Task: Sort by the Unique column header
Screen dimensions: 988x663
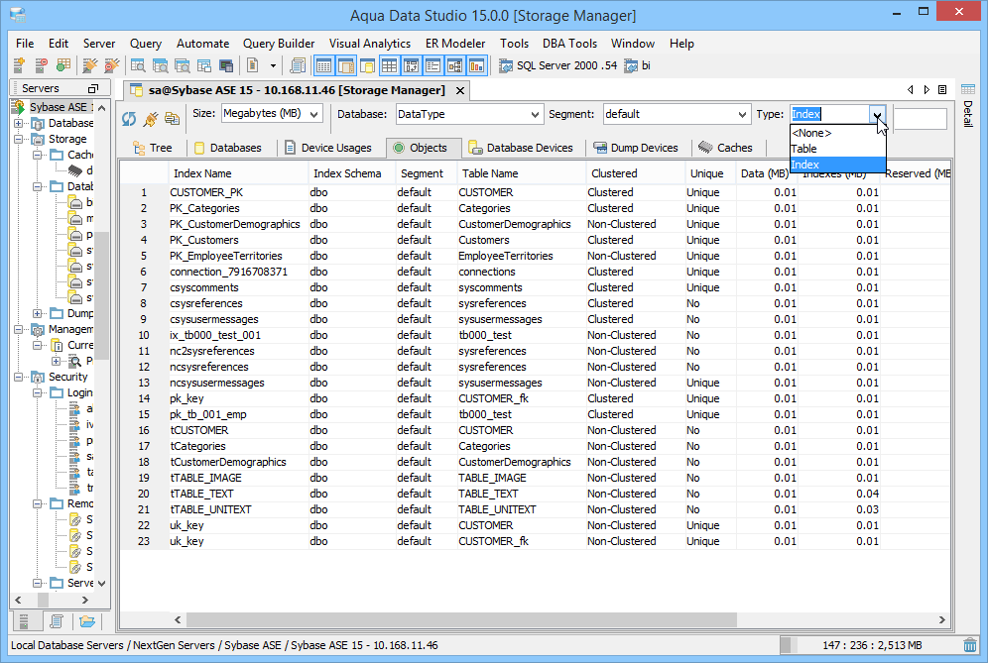Action: 710,173
